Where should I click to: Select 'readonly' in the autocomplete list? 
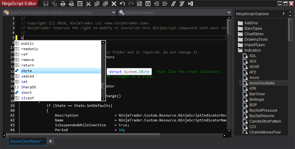point(60,49)
